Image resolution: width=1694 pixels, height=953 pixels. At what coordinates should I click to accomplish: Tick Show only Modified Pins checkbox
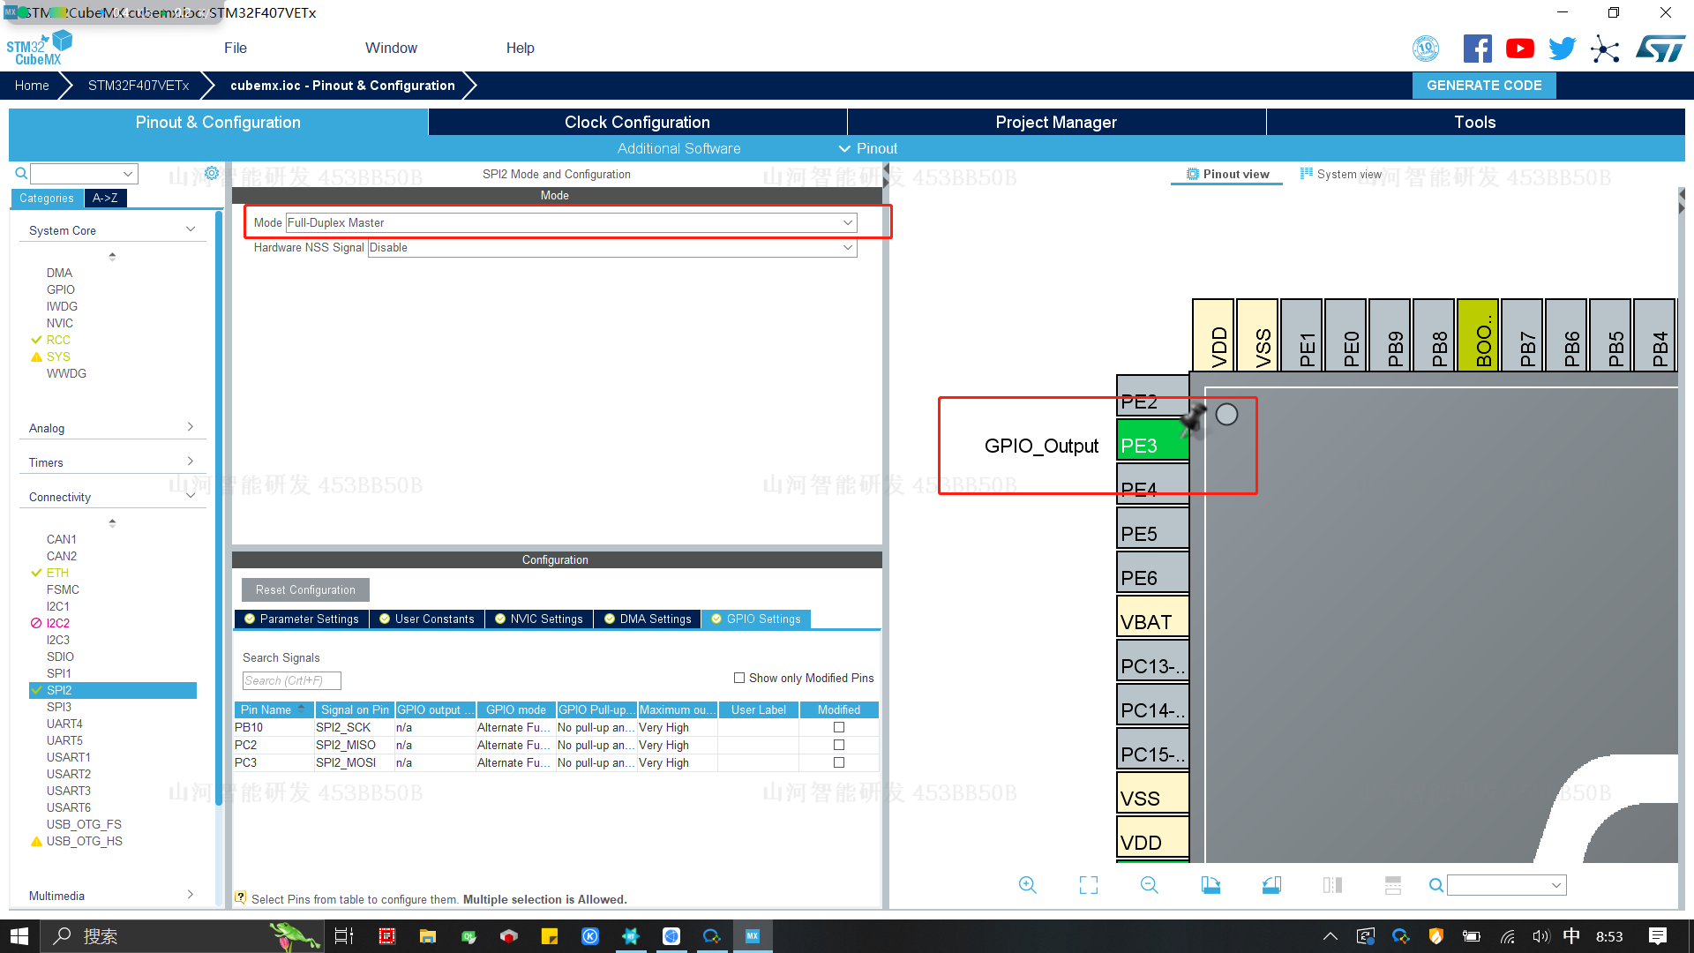click(x=739, y=678)
